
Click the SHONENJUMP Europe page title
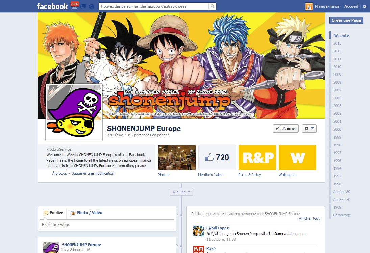tap(144, 129)
